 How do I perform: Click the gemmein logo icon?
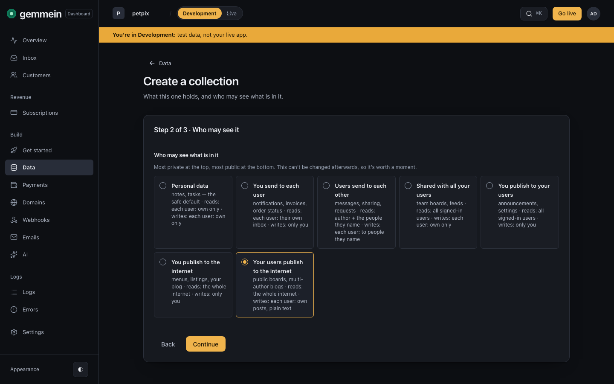tap(12, 14)
